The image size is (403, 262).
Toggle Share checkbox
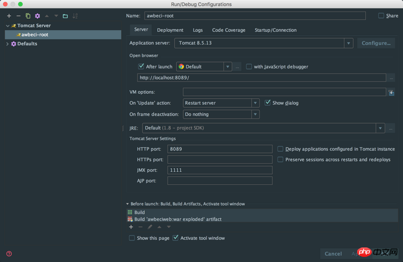(381, 16)
